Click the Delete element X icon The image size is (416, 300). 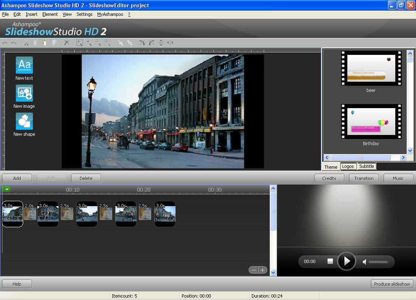67,42
